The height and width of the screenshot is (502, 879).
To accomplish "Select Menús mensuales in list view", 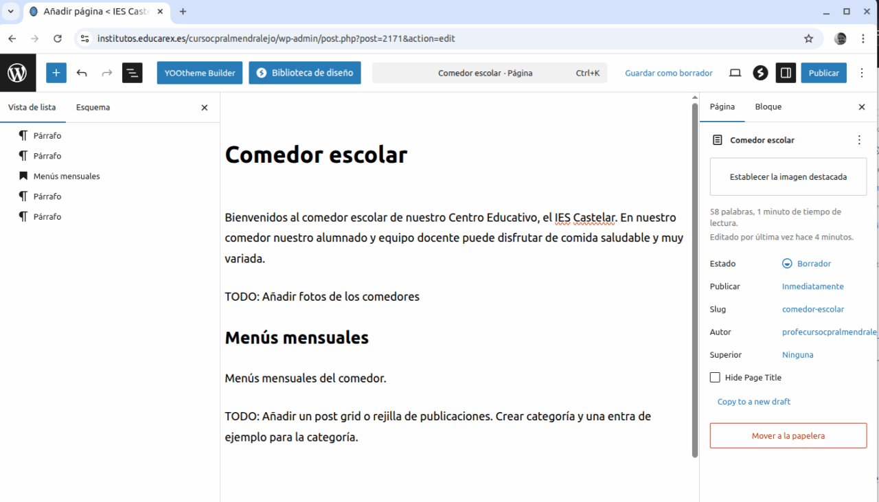I will point(67,176).
